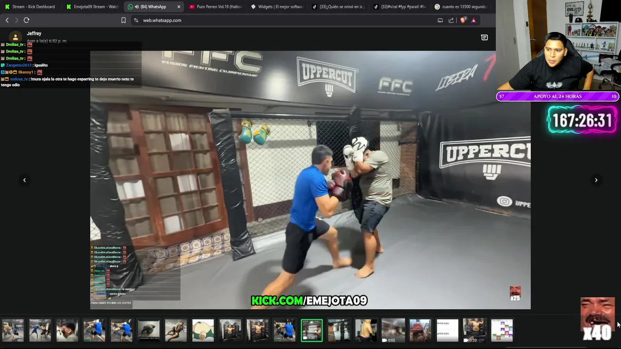Screen dimensions: 621x349
Task: Reload the WhatsApp Web page
Action: tap(27, 20)
